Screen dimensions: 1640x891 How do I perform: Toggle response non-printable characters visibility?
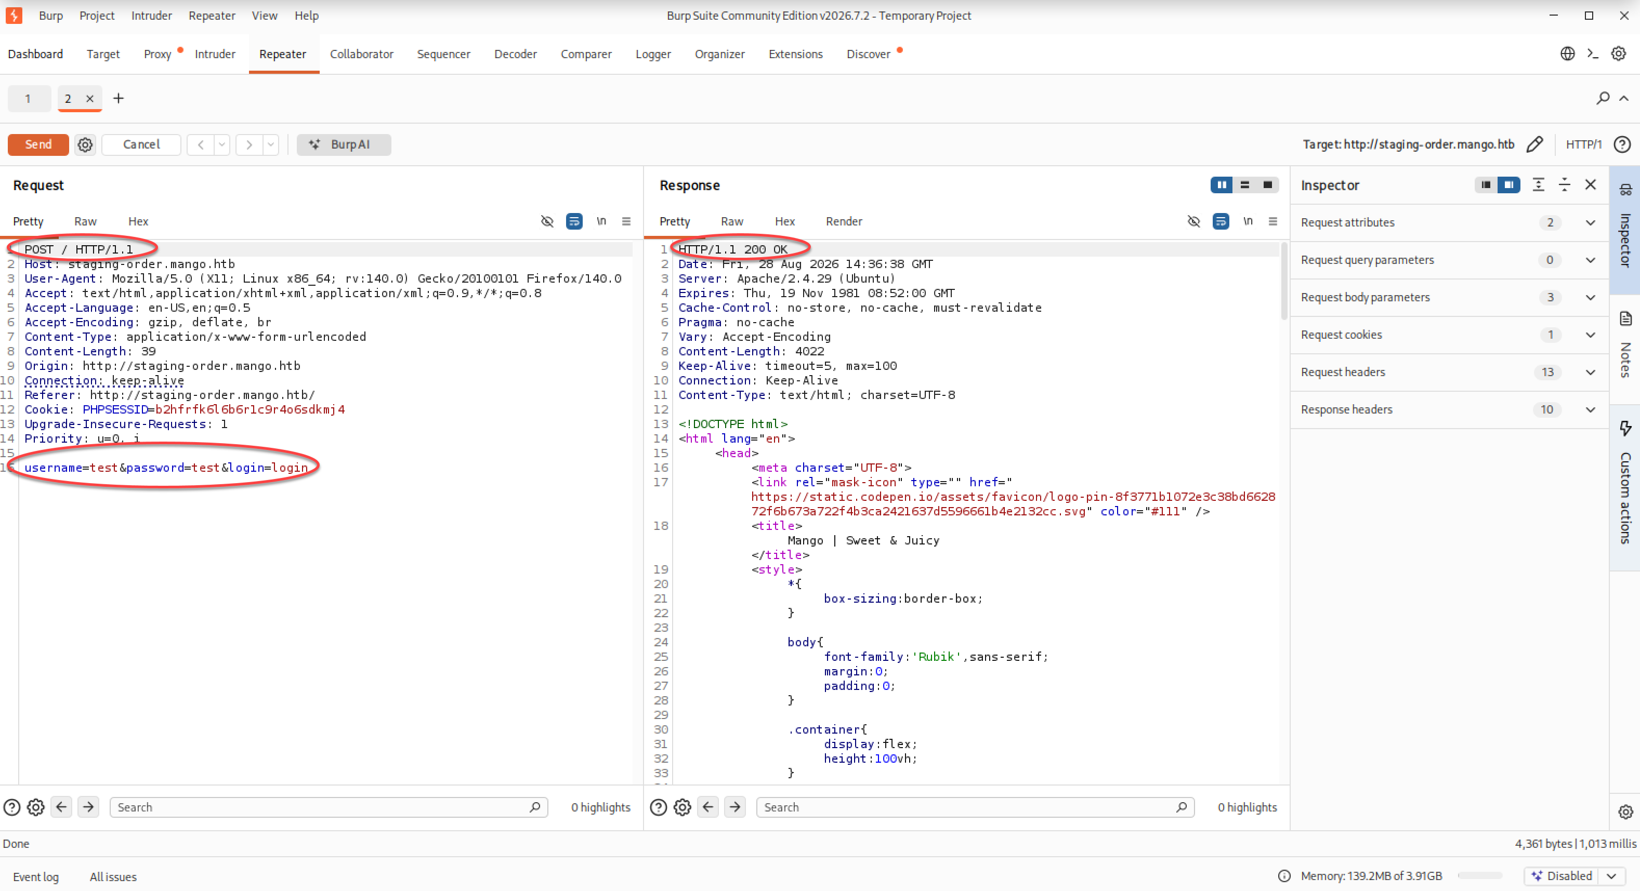click(1193, 221)
